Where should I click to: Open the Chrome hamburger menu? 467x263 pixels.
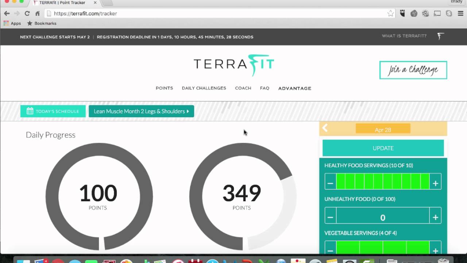coord(460,14)
